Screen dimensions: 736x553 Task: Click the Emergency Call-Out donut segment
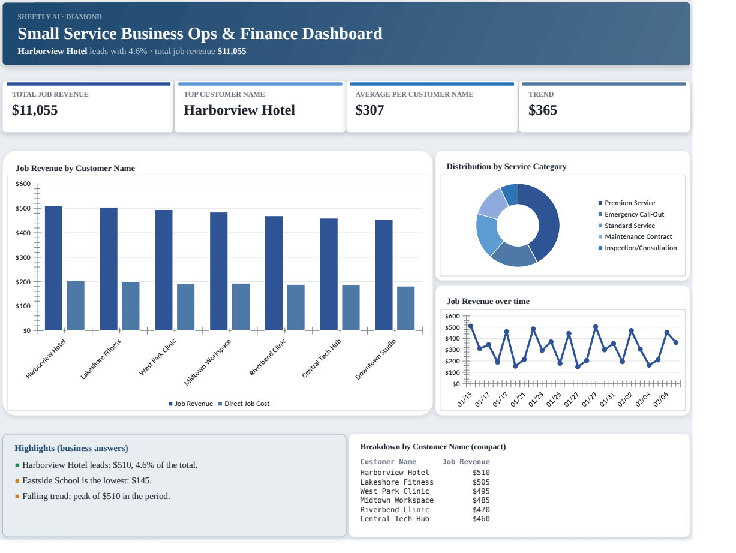pyautogui.click(x=514, y=255)
